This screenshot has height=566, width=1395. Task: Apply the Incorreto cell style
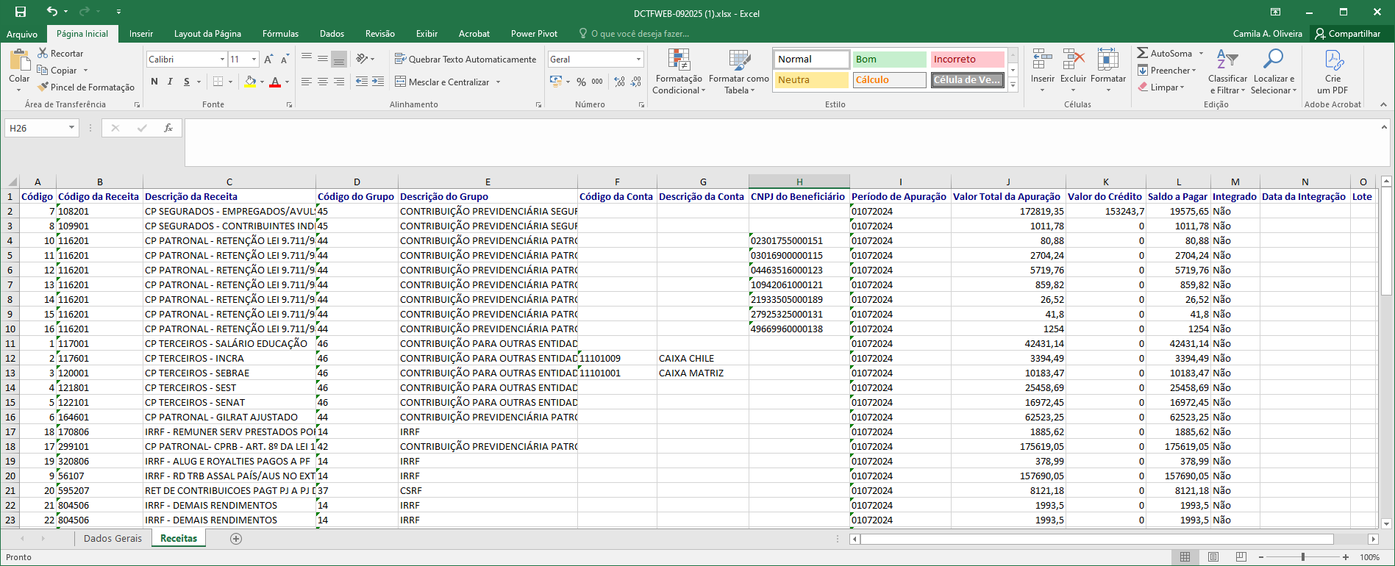[x=966, y=59]
